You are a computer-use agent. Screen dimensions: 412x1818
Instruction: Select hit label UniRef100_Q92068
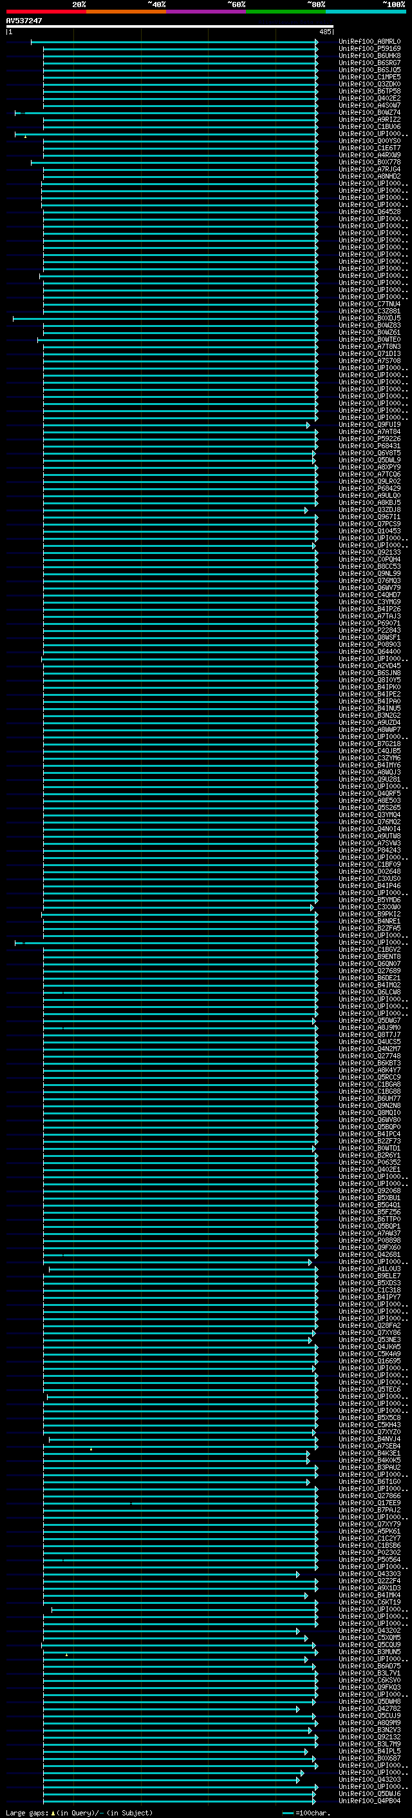pyautogui.click(x=370, y=1191)
